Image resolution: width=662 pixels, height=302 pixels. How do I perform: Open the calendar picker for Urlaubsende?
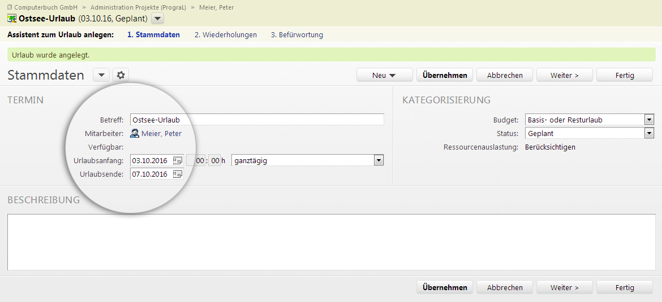point(177,174)
